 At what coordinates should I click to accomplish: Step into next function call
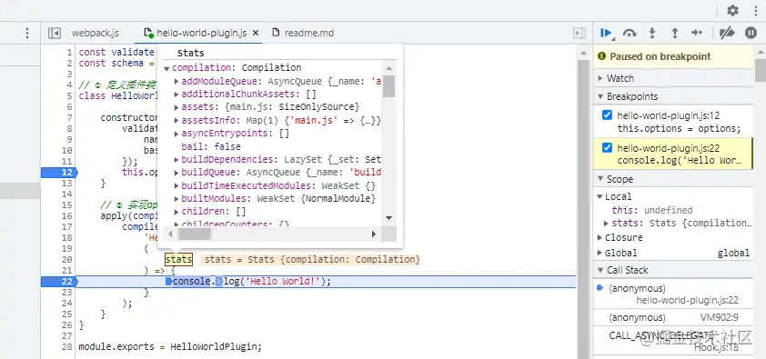pos(652,33)
